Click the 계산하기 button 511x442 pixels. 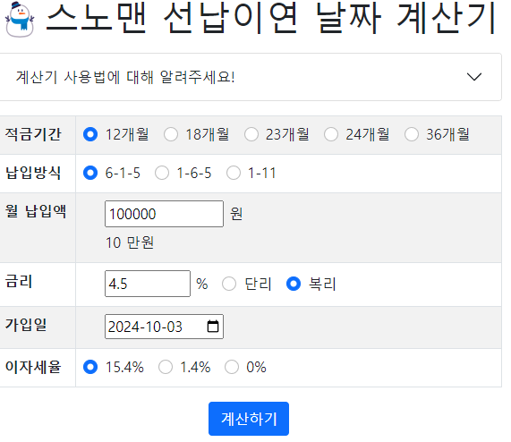(249, 419)
